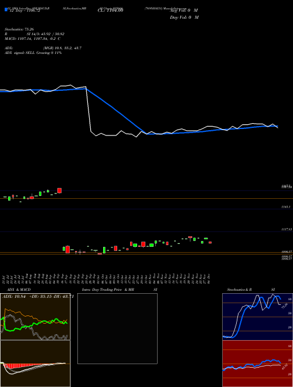Click the 'Day Vol: 0 M' readout

[x=184, y=17]
